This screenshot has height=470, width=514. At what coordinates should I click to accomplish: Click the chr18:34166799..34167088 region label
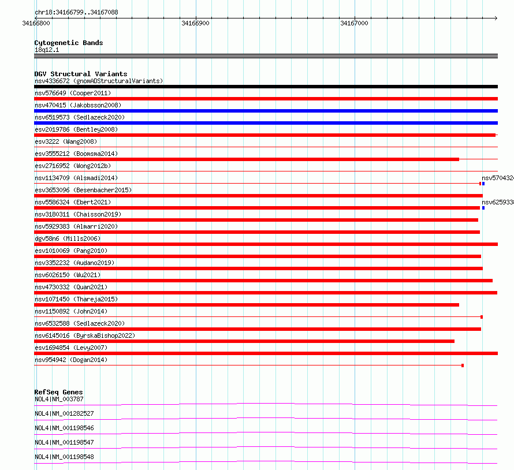[x=76, y=12]
